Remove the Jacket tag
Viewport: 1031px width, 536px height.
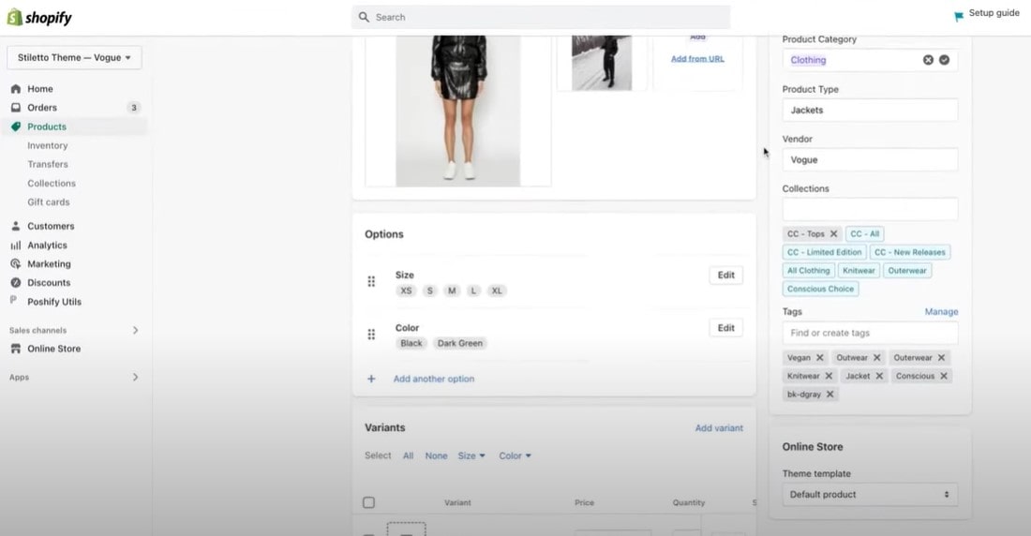879,376
